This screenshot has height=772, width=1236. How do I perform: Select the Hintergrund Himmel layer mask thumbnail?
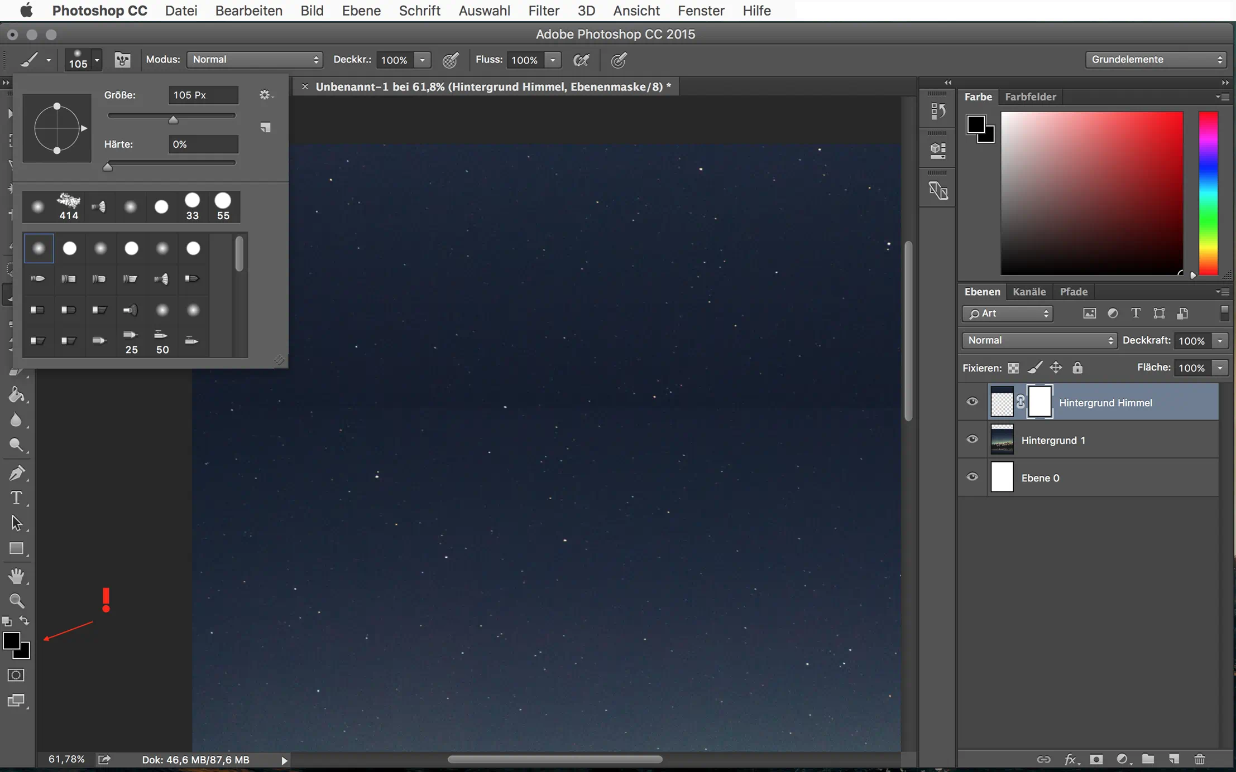pyautogui.click(x=1039, y=402)
